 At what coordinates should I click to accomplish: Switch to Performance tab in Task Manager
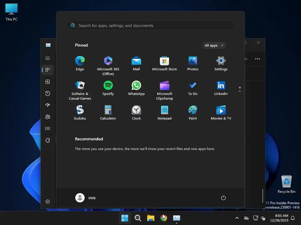point(48,82)
